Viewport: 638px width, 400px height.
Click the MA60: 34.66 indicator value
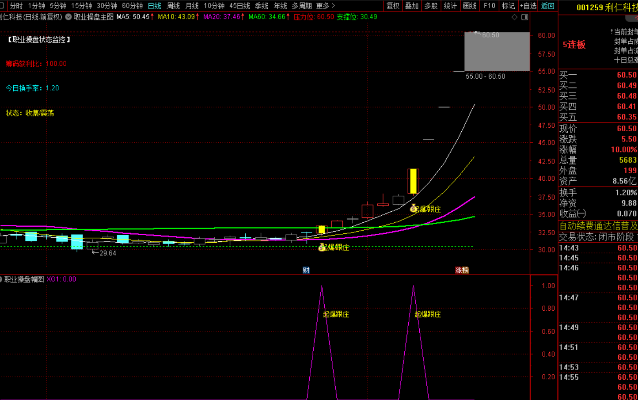pyautogui.click(x=267, y=17)
